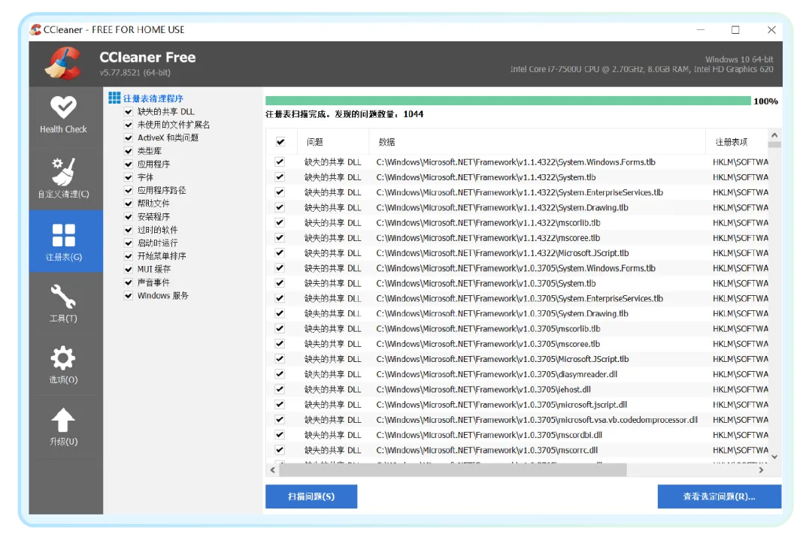The image size is (812, 540).
Task: Uncheck 未使用的文件扩展名 option
Action: (x=129, y=125)
